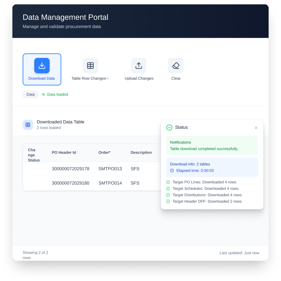Click order SMTPO014 cell
Screen dimensions: 281x281
[110, 183]
